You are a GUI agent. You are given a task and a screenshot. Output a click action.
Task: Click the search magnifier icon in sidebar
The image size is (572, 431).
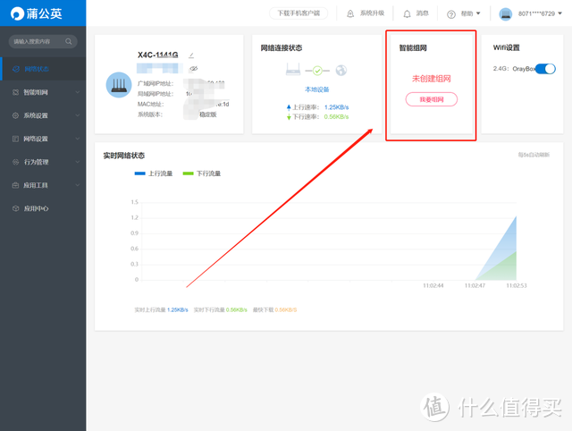[69, 41]
